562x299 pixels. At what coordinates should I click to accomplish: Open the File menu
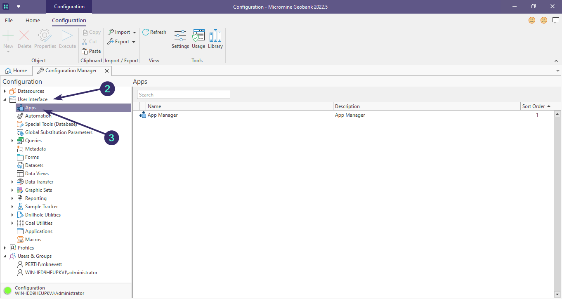[9, 20]
